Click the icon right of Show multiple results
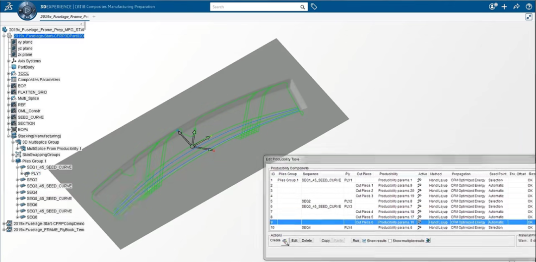 point(428,241)
